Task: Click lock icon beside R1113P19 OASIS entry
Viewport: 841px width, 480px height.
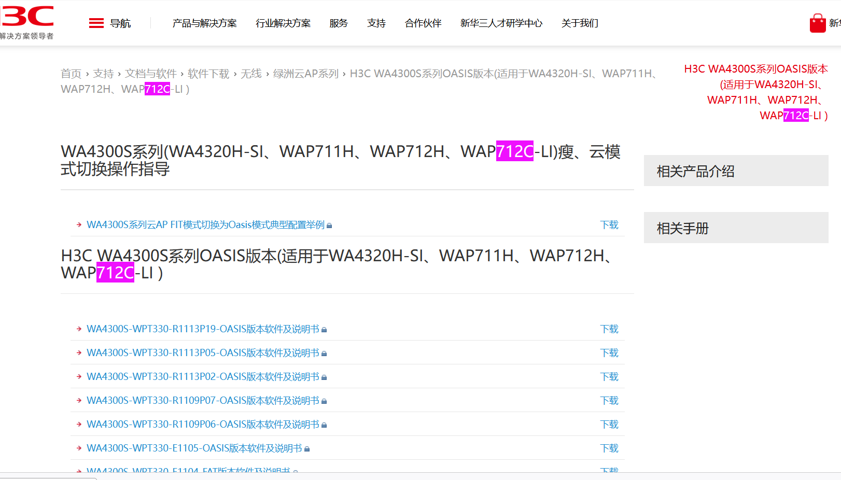Action: coord(324,330)
